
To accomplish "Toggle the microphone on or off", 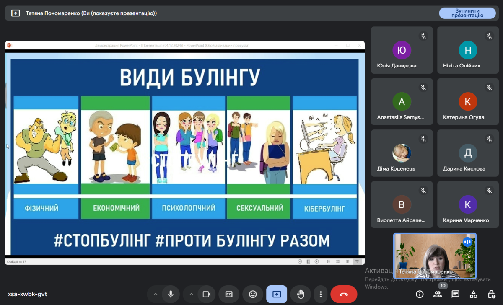I will tap(171, 294).
